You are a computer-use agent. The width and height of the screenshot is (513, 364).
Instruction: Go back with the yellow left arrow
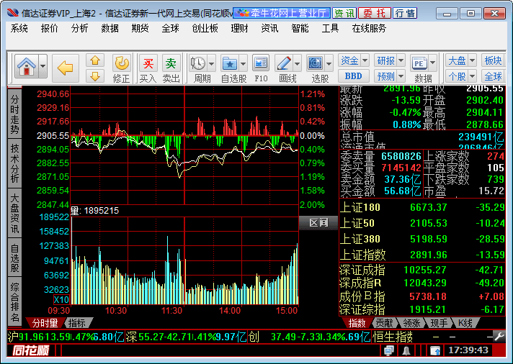click(65, 68)
